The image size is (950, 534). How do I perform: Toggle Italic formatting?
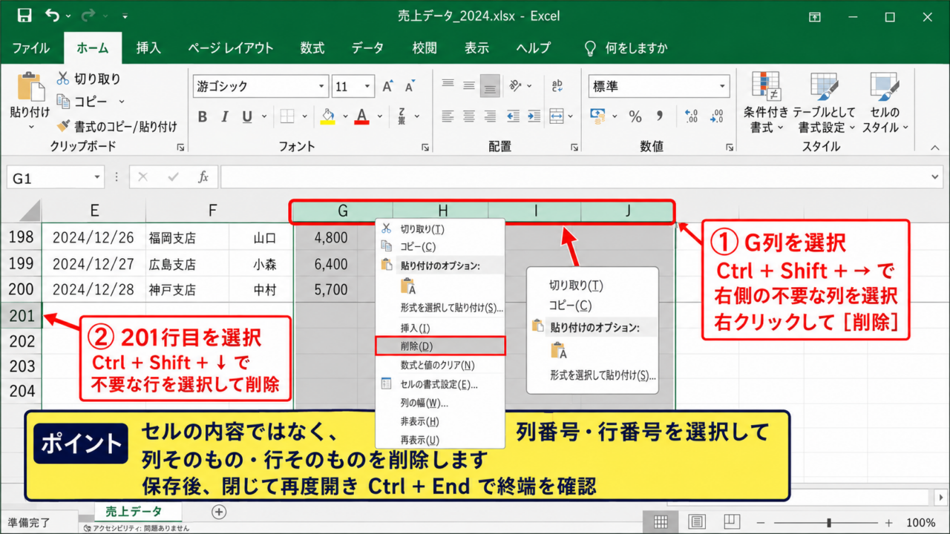coord(223,116)
